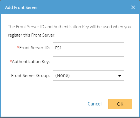This screenshot has width=140, height=118.
Task: Click the OK button
Action: tap(120, 104)
